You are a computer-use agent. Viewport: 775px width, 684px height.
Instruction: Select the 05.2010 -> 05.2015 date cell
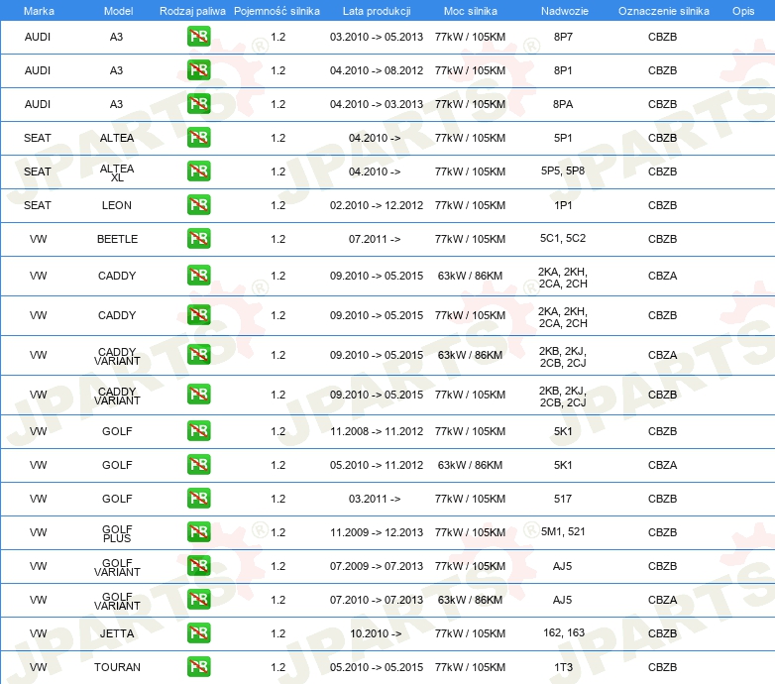coord(377,667)
